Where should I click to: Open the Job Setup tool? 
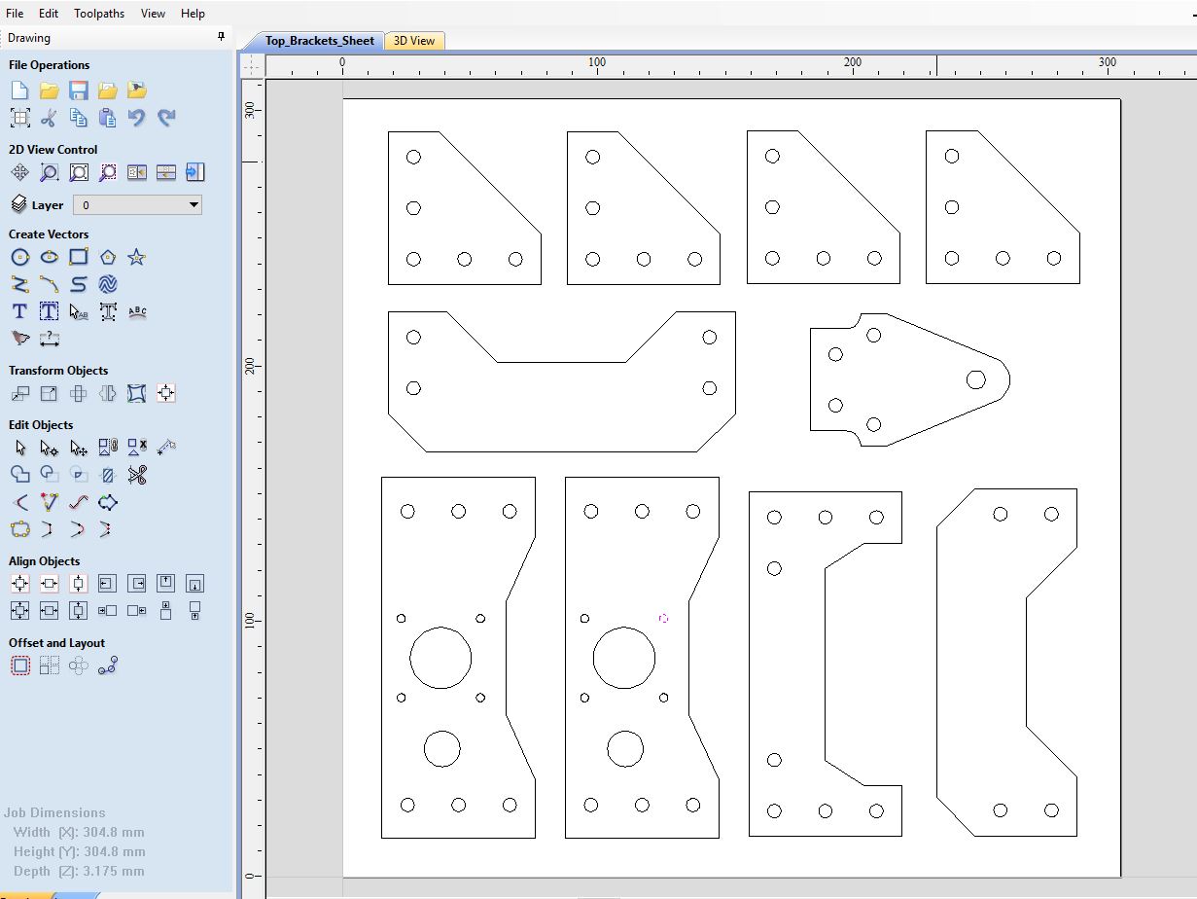click(x=19, y=118)
